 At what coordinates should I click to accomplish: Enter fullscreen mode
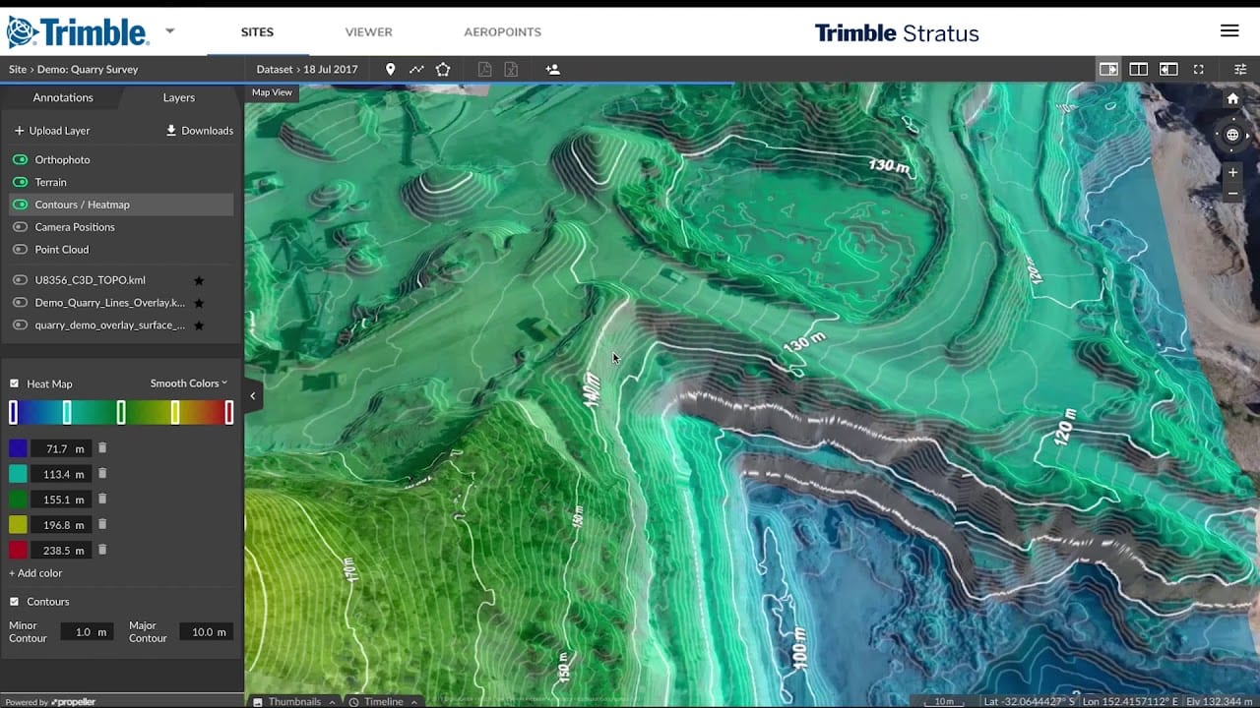(1199, 70)
